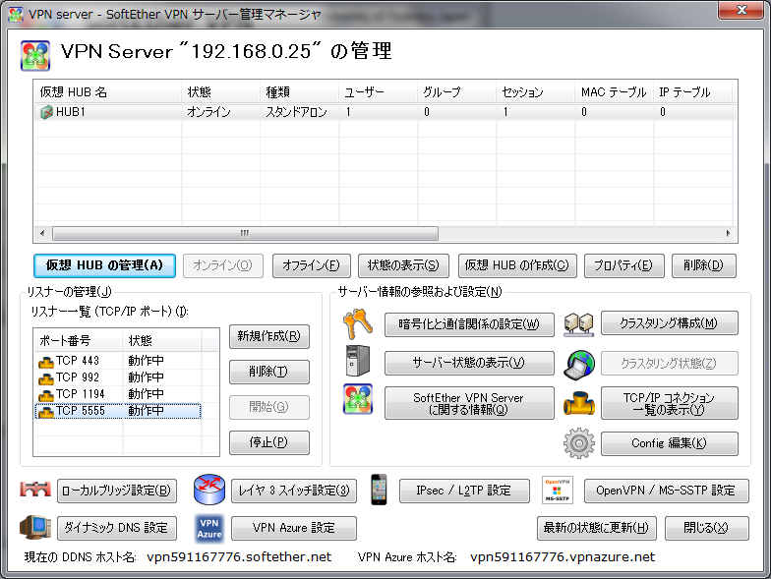This screenshot has width=771, height=579.
Task: Sort by ユーザー column header
Action: (378, 92)
